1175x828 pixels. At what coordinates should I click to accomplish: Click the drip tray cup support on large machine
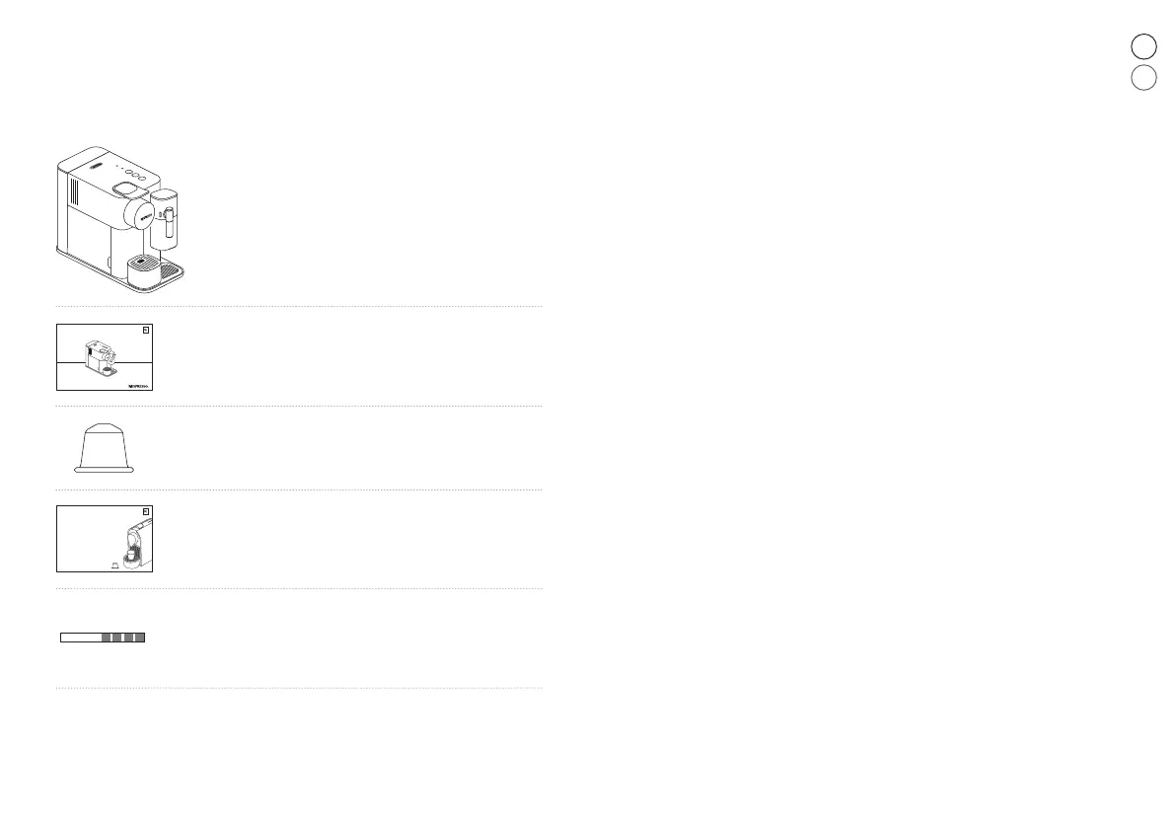[x=144, y=271]
